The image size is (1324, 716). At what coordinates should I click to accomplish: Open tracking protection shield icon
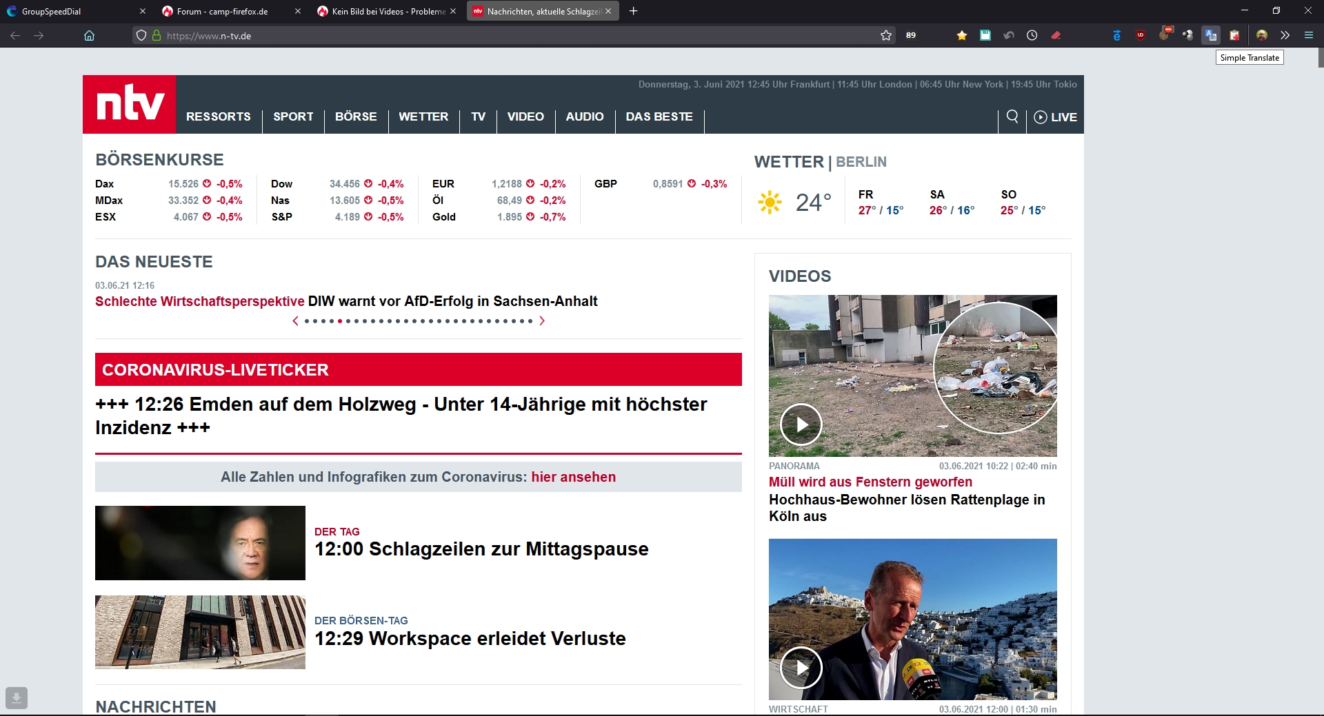click(x=141, y=35)
